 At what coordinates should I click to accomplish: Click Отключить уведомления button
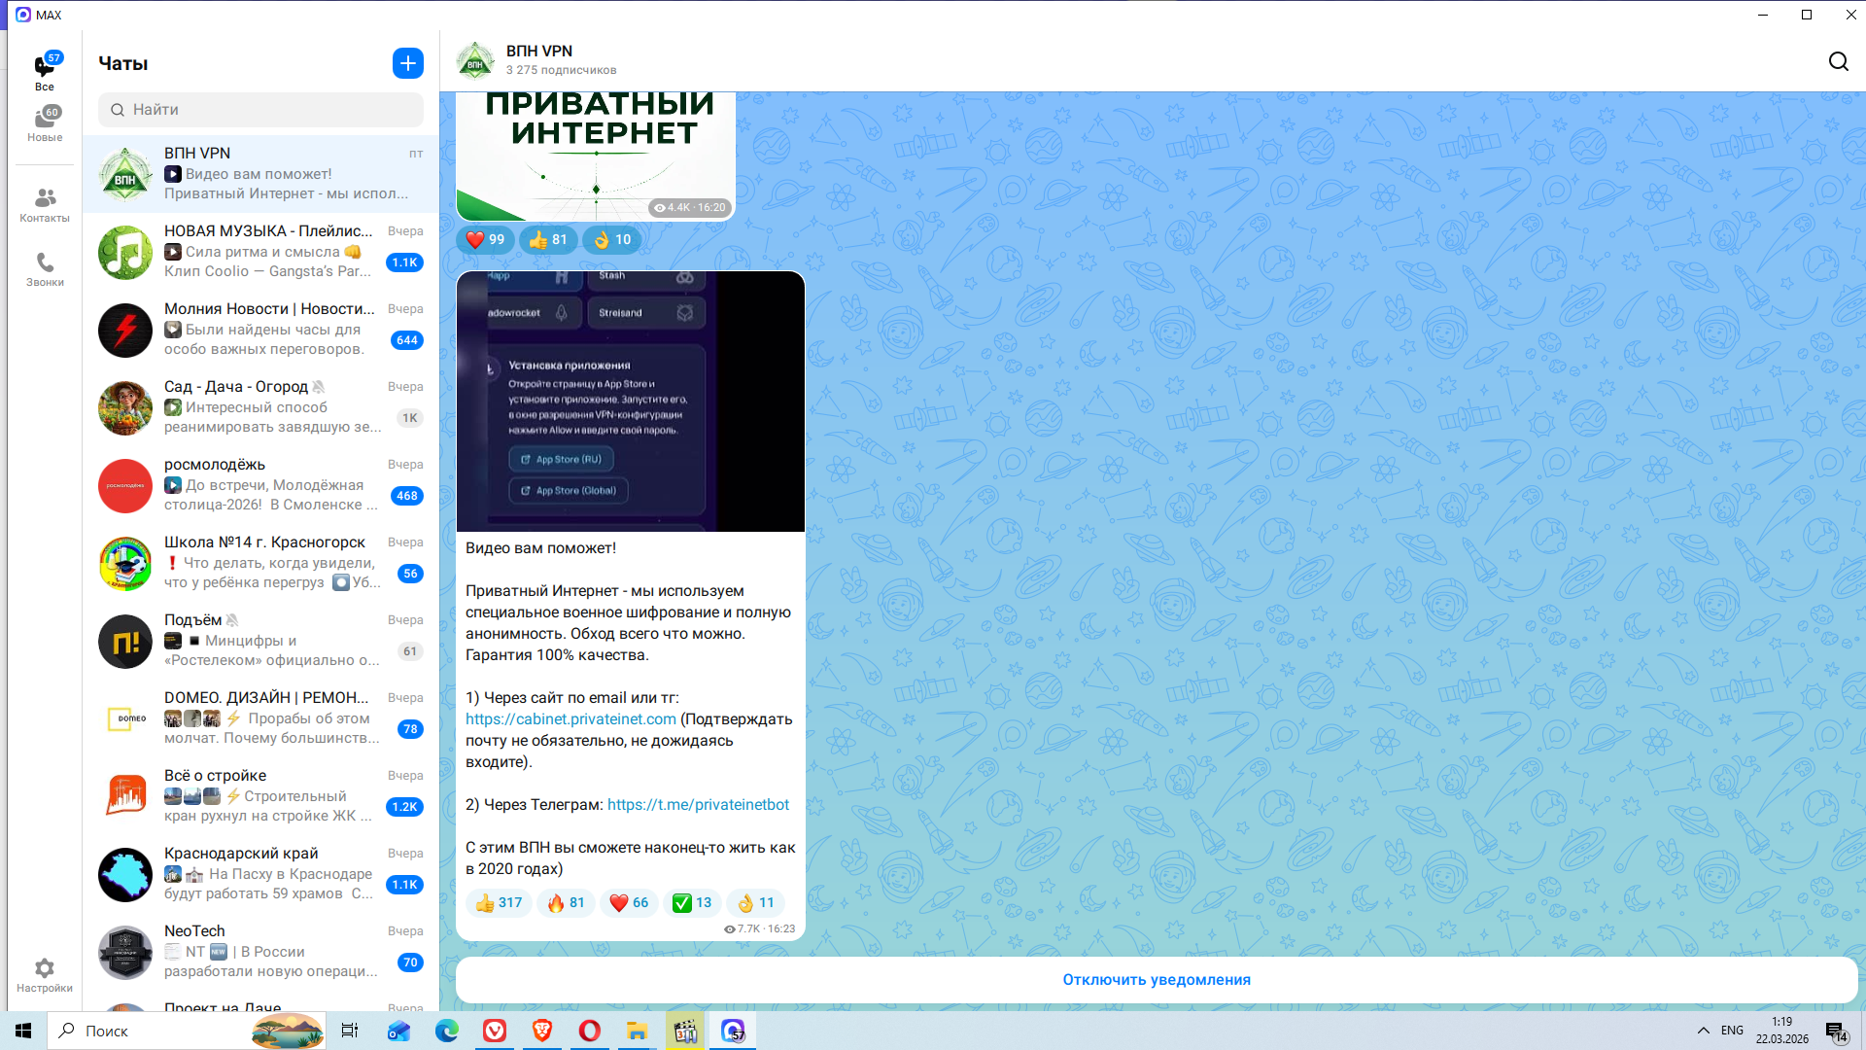point(1157,980)
